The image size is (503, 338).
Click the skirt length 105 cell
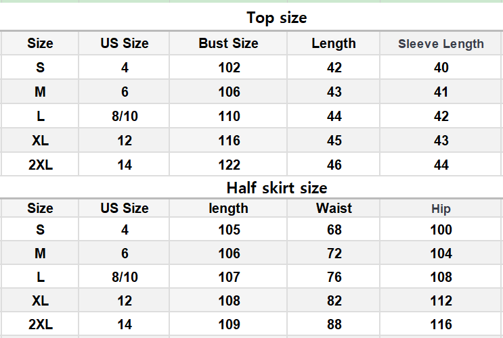pyautogui.click(x=229, y=230)
